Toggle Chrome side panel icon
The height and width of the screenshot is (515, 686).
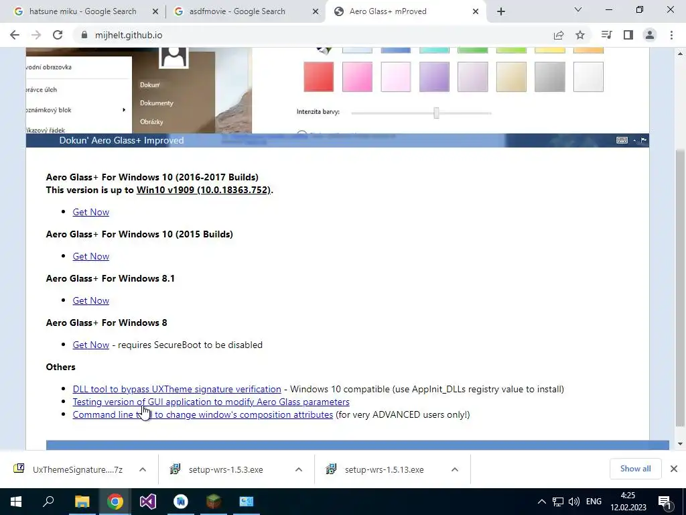pyautogui.click(x=628, y=35)
